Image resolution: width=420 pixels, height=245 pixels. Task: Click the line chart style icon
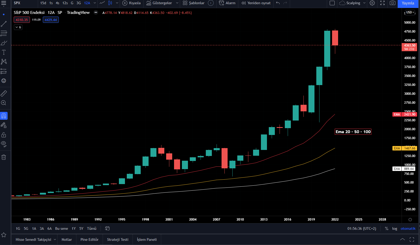tap(102, 3)
